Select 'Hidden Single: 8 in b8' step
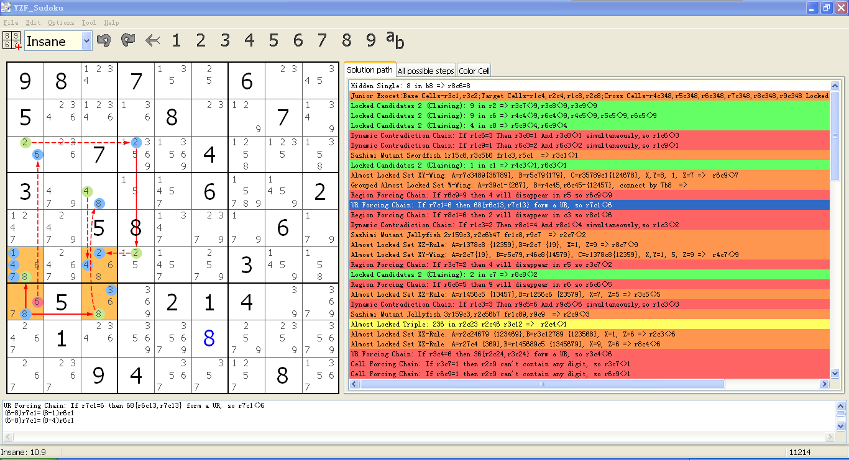The height and width of the screenshot is (460, 849). pyautogui.click(x=589, y=86)
